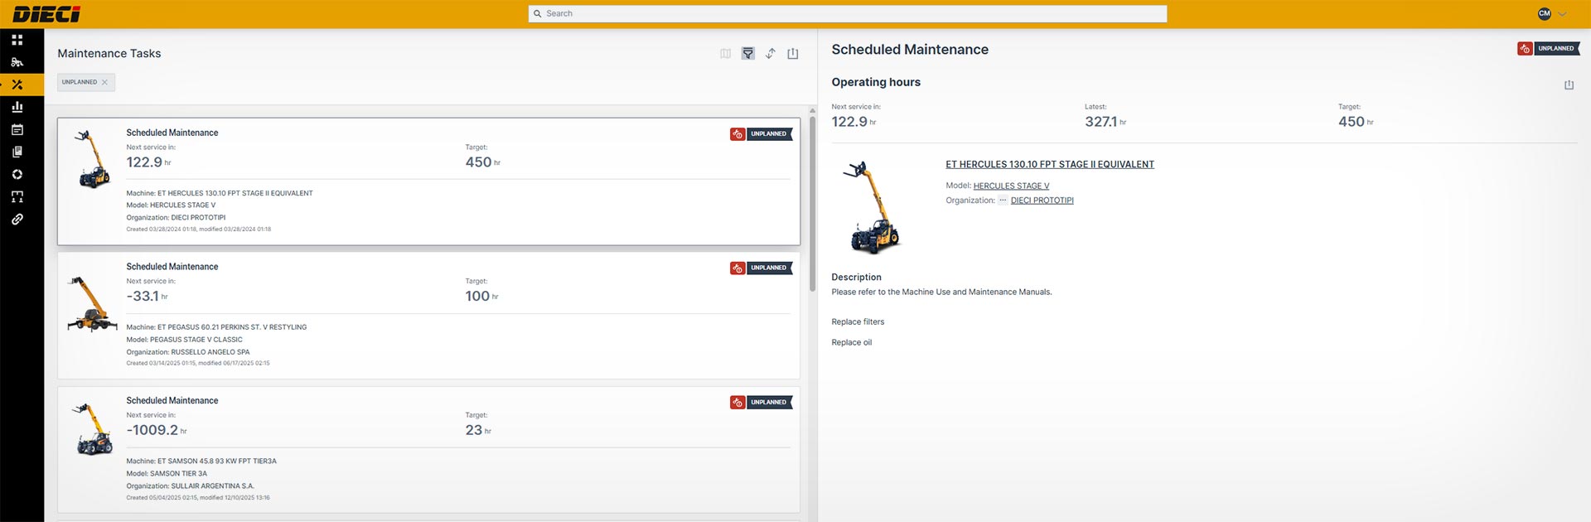Open the documents icon in sidebar
The width and height of the screenshot is (1591, 522).
click(x=17, y=152)
